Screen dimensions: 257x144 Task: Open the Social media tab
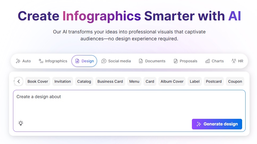pos(116,61)
